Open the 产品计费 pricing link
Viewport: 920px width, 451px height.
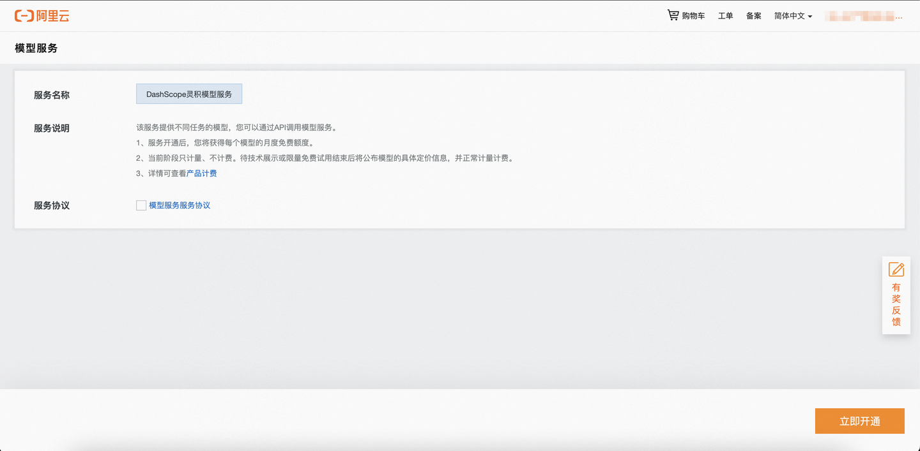coord(201,173)
